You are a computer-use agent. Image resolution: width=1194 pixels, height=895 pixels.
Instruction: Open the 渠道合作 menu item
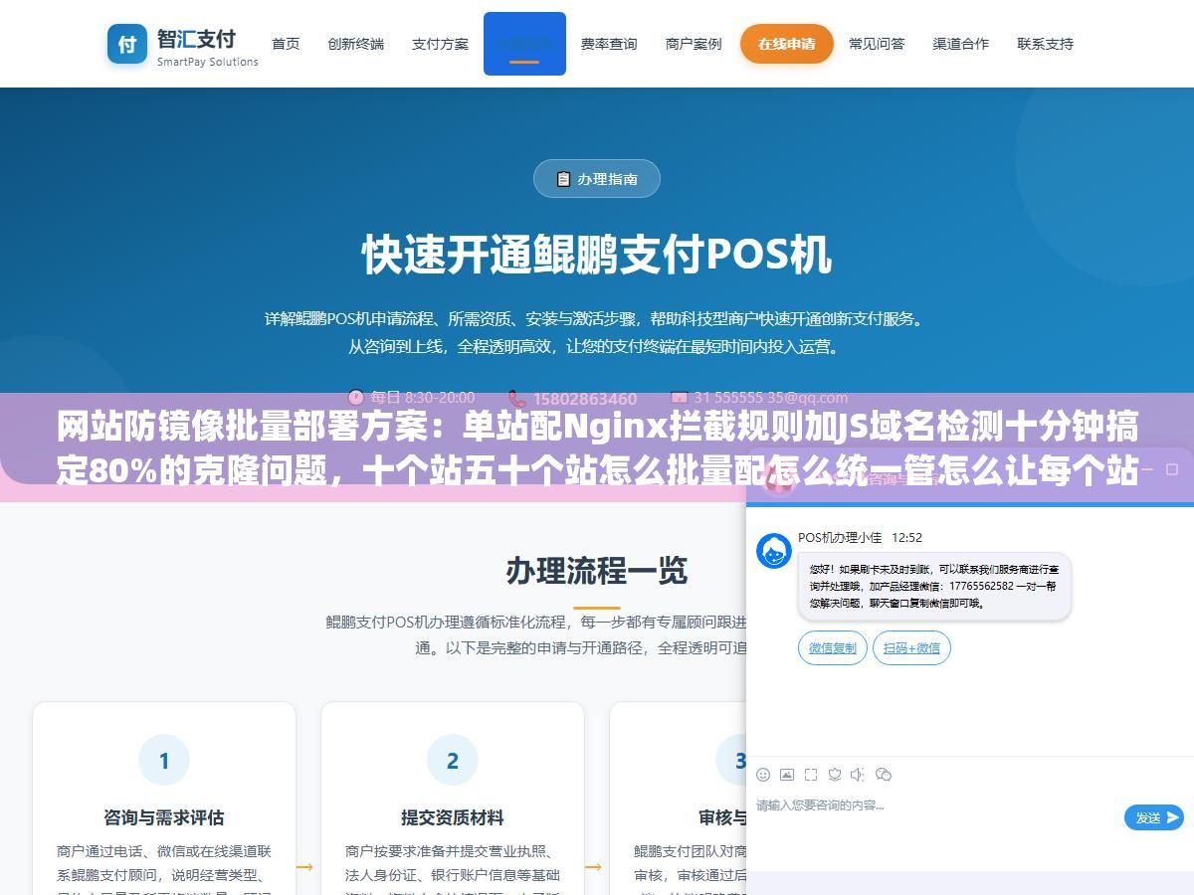tap(961, 44)
